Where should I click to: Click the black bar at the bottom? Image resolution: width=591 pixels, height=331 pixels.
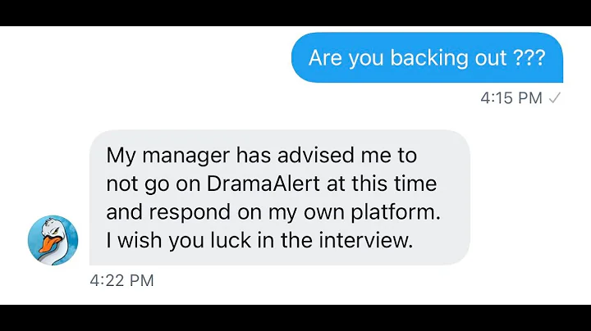[295, 318]
